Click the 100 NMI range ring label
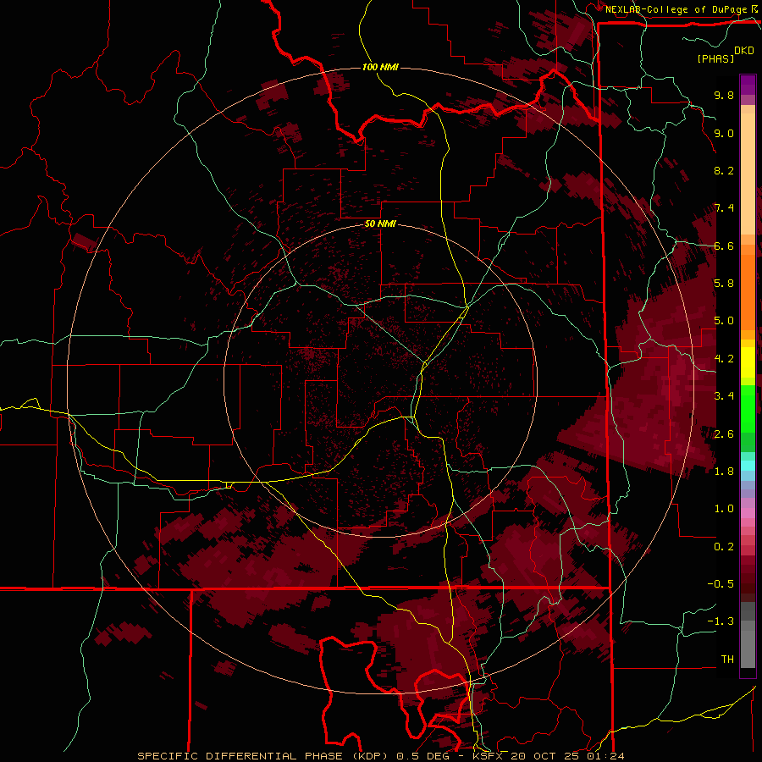This screenshot has width=762, height=762. 380,67
